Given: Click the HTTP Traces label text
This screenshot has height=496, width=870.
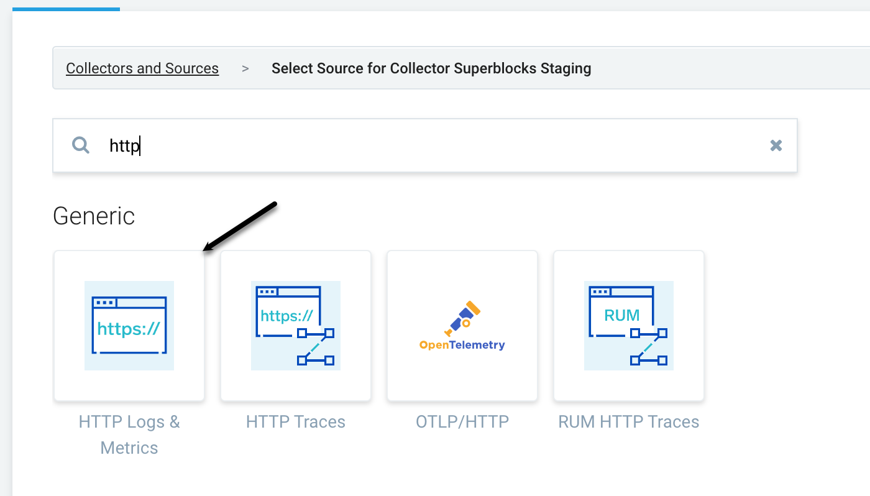Looking at the screenshot, I should (x=295, y=421).
